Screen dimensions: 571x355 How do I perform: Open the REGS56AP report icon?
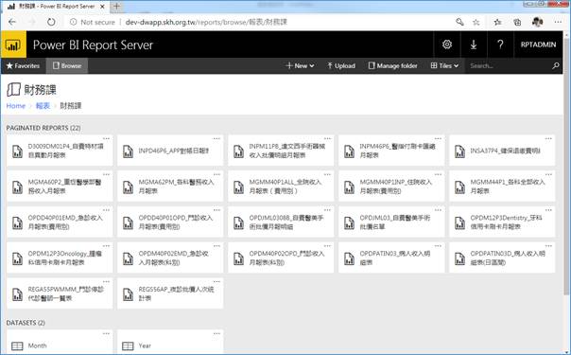coord(128,294)
